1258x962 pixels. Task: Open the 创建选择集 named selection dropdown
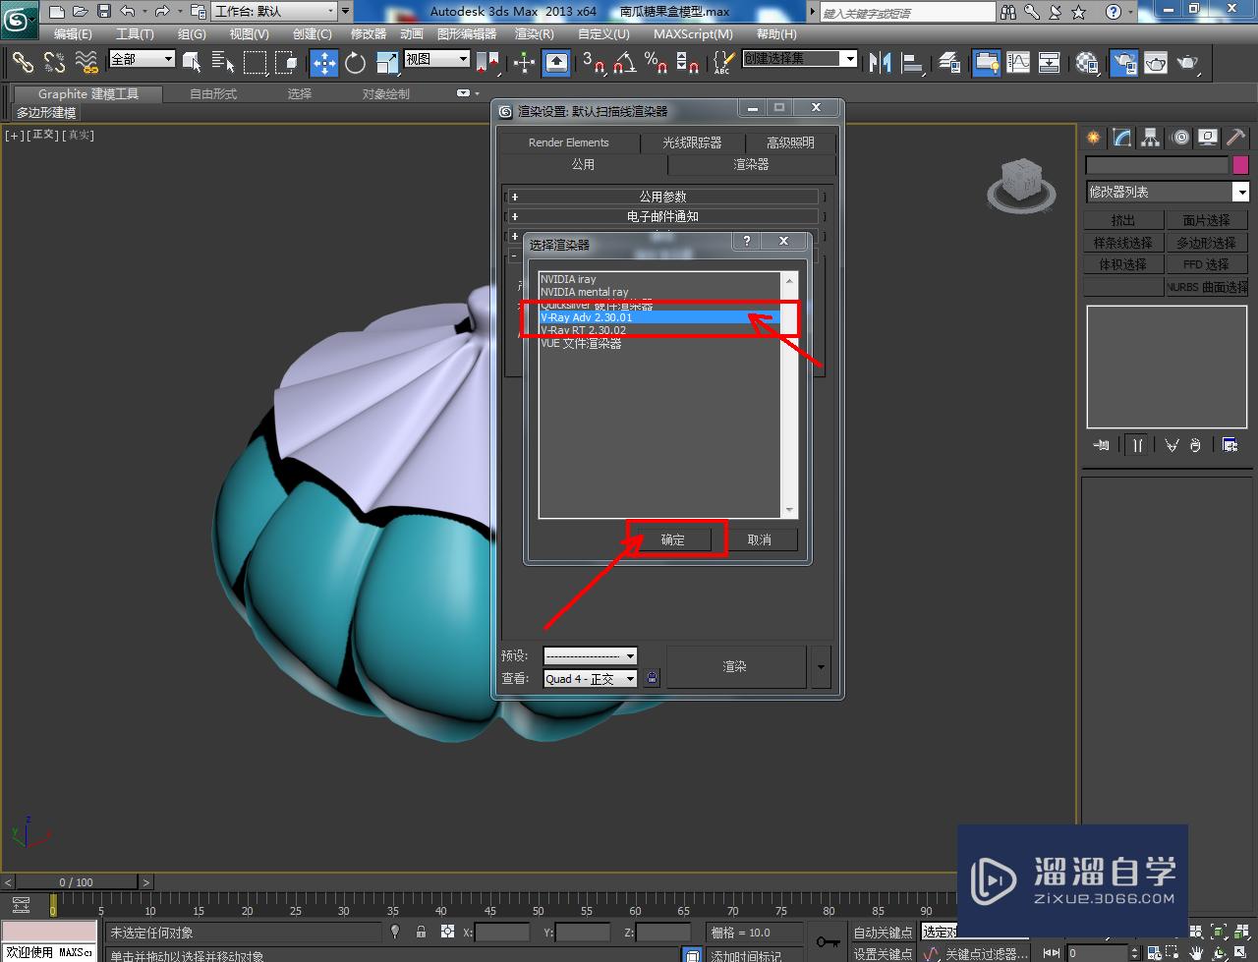[800, 59]
